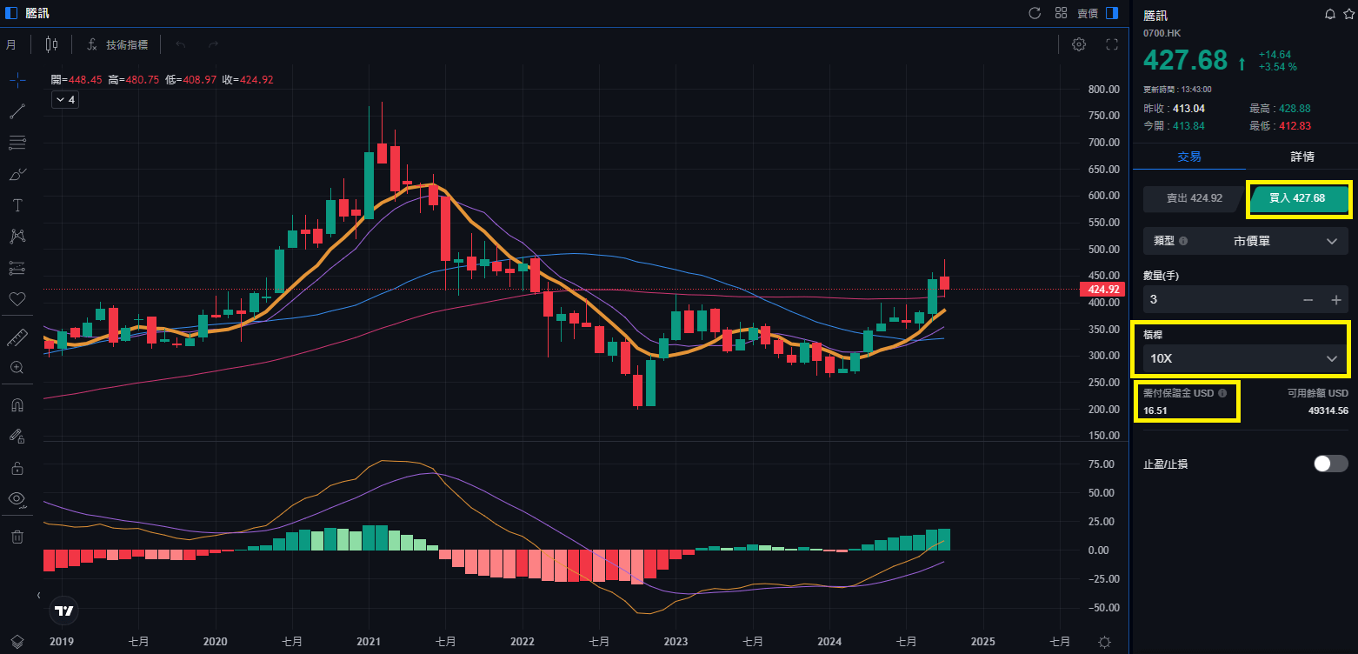Image resolution: width=1358 pixels, height=654 pixels.
Task: Click the 數量 quantity input field
Action: pyautogui.click(x=1218, y=299)
